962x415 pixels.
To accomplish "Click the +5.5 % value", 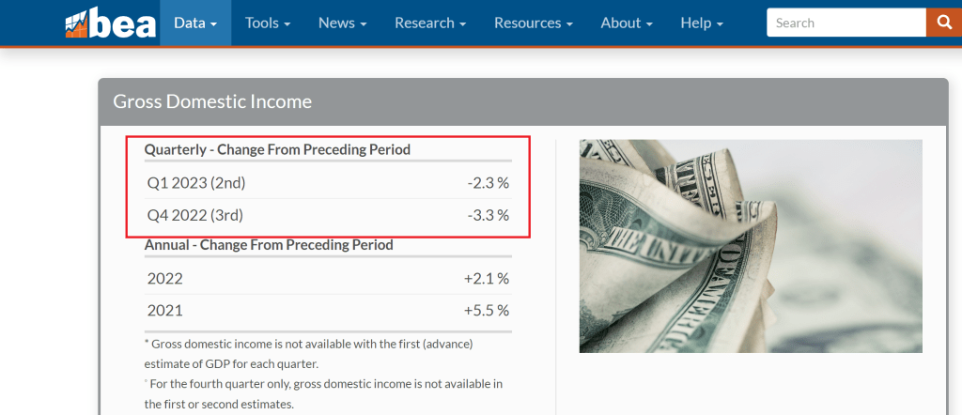I will pyautogui.click(x=487, y=310).
